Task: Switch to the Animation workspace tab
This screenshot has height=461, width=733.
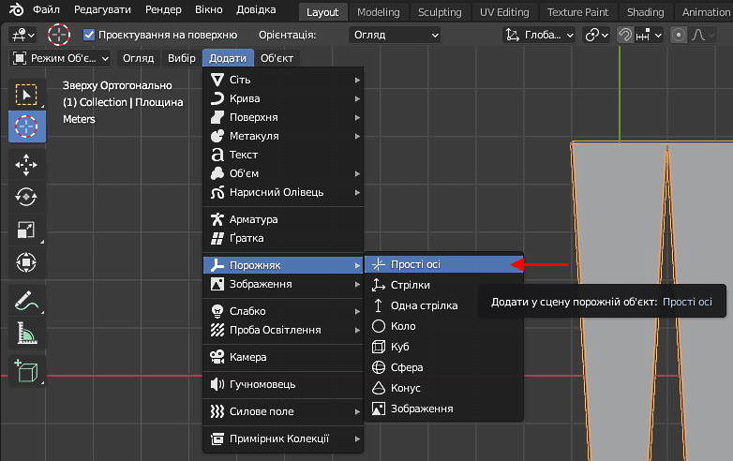Action: (x=705, y=12)
